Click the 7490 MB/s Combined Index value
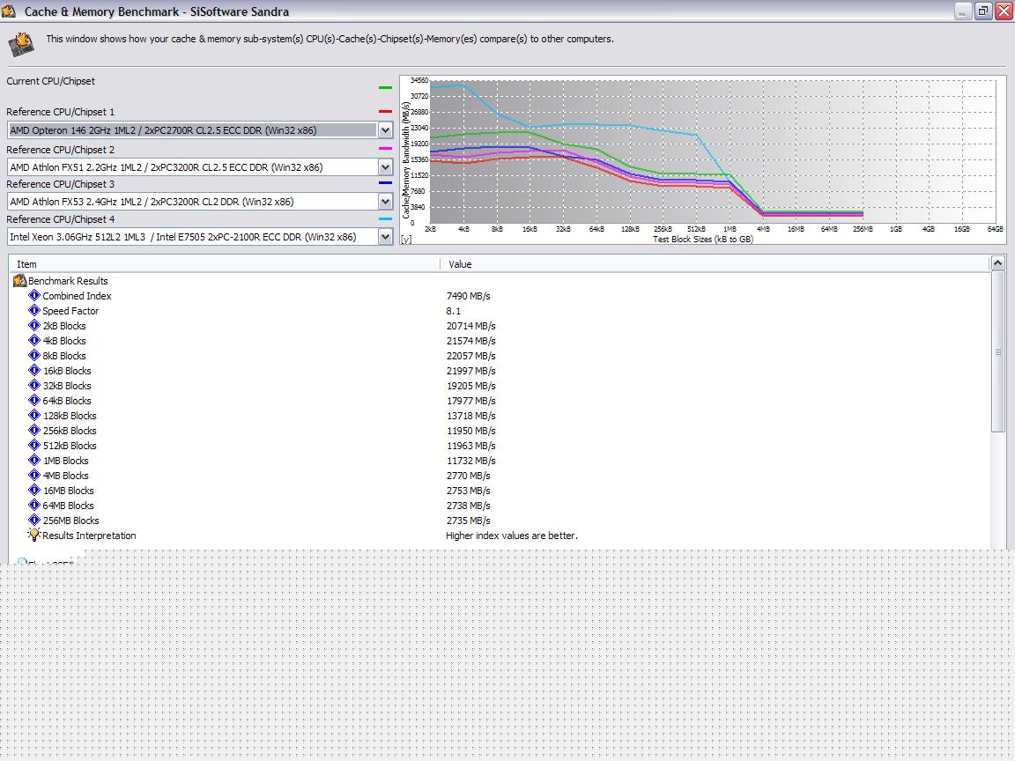 [468, 296]
